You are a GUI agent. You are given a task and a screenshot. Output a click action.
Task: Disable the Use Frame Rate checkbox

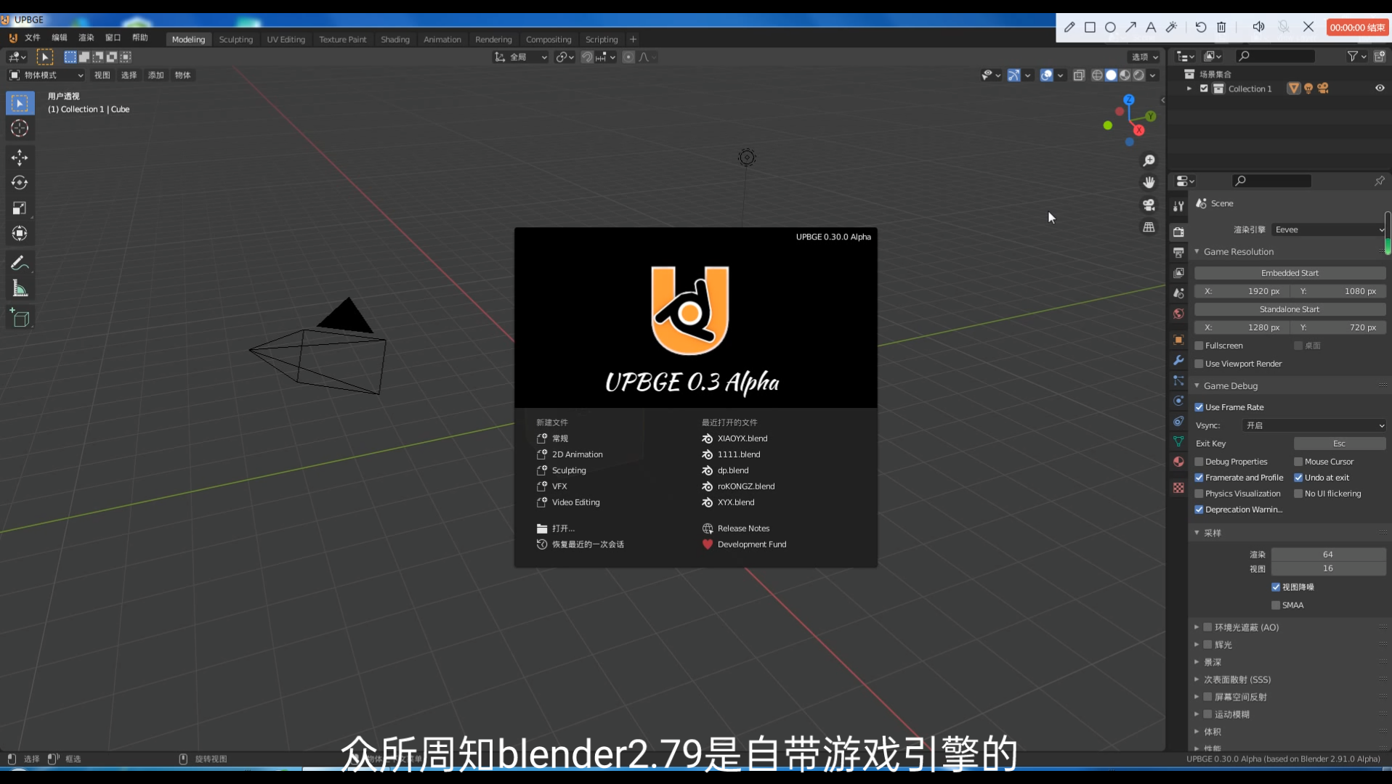(x=1199, y=407)
